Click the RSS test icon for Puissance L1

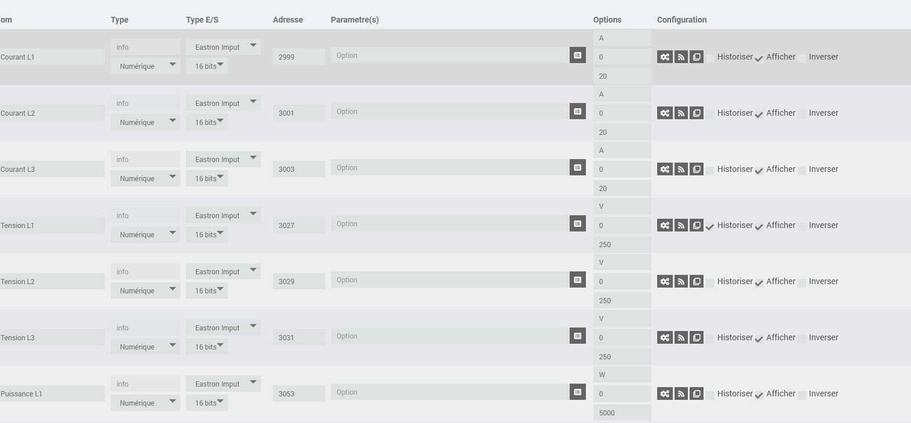click(x=681, y=393)
